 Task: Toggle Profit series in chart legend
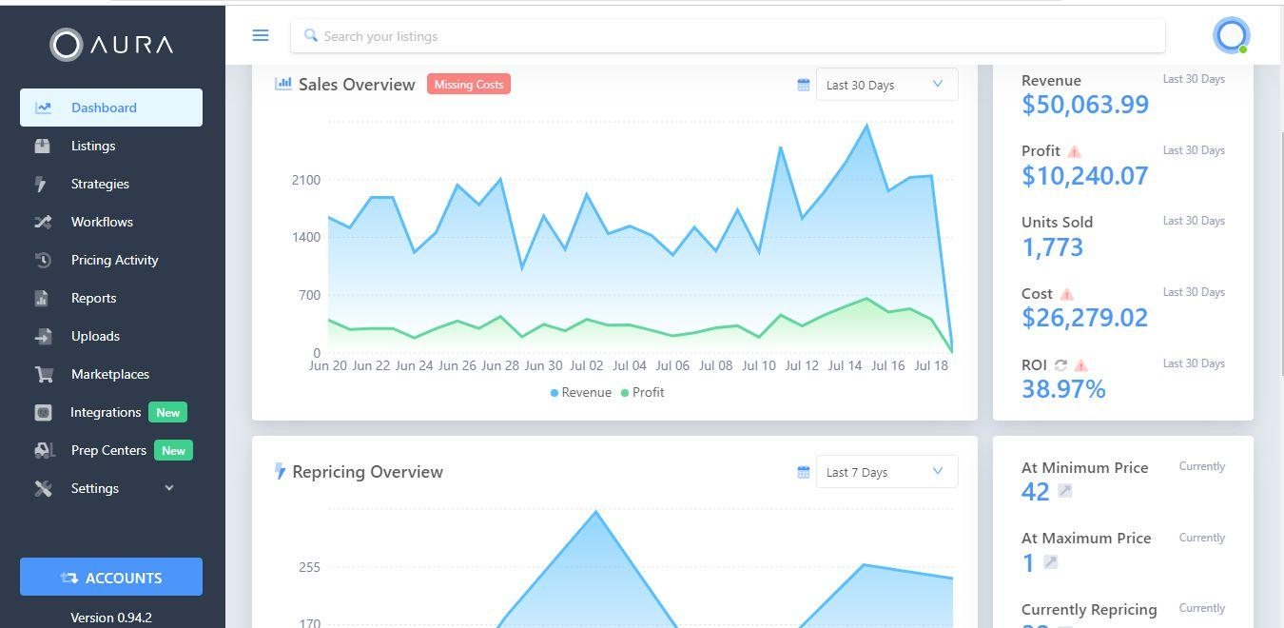[x=642, y=392]
